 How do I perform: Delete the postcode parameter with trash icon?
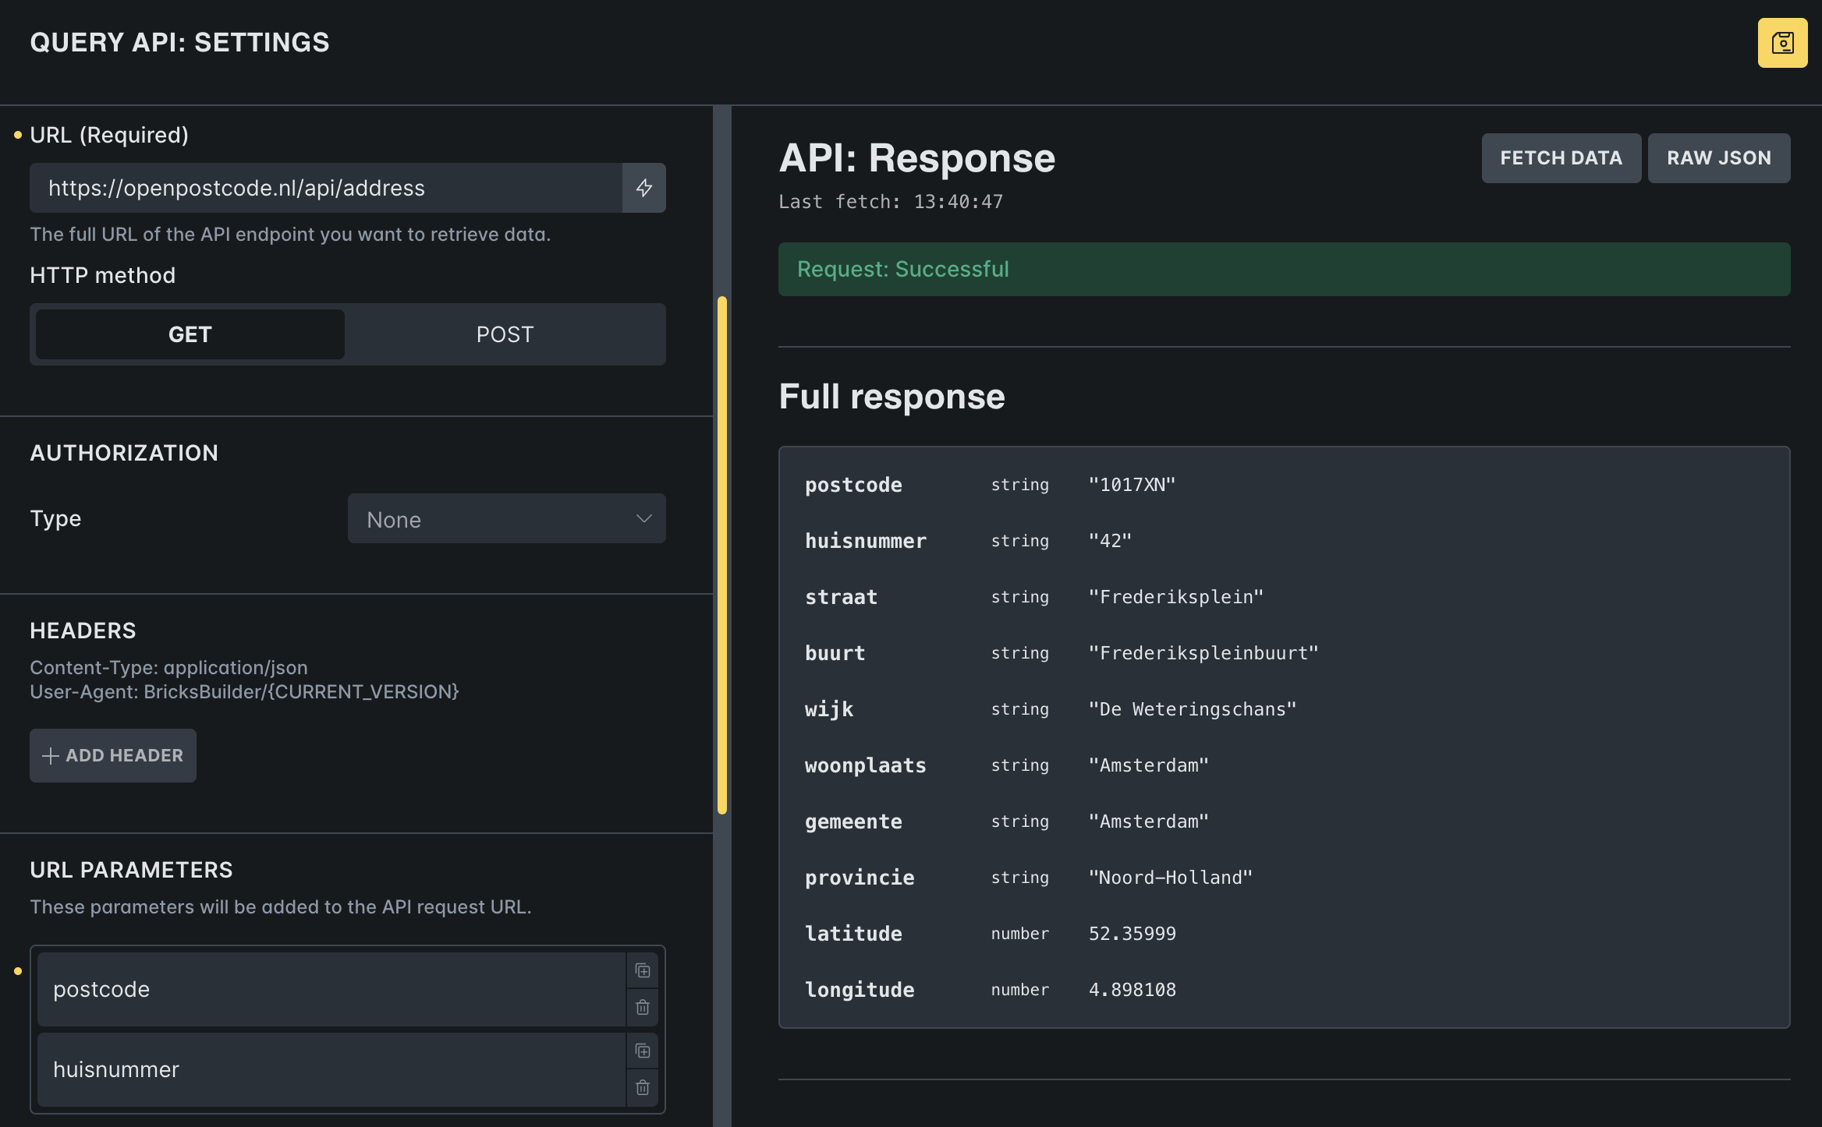coord(643,1007)
